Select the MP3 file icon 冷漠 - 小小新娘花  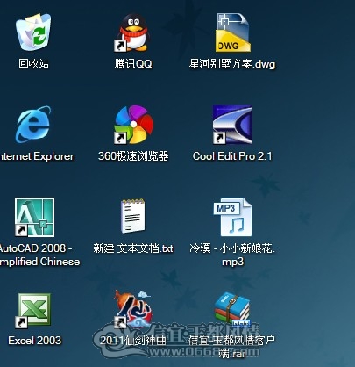pyautogui.click(x=232, y=217)
